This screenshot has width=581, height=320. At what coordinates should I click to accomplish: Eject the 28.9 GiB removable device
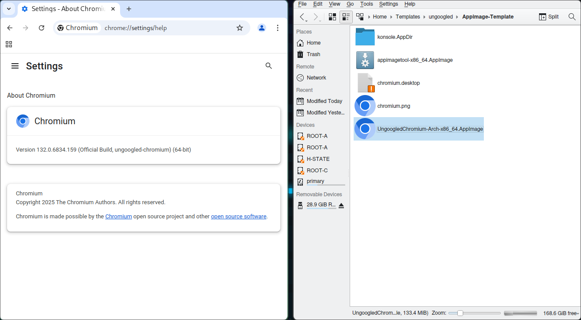[341, 205]
